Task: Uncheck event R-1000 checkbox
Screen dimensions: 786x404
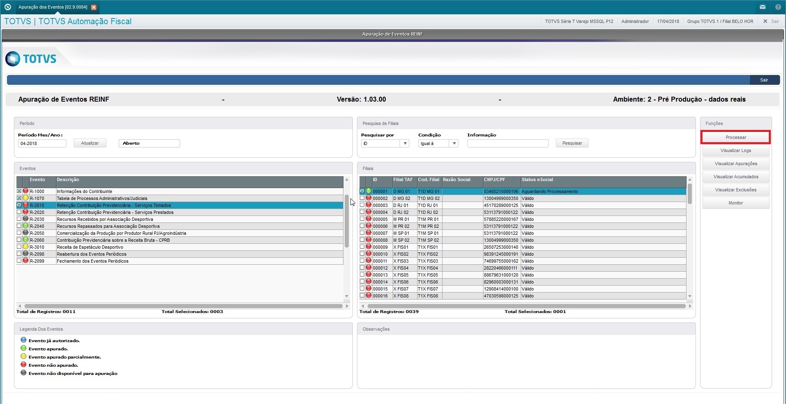Action: (19, 191)
